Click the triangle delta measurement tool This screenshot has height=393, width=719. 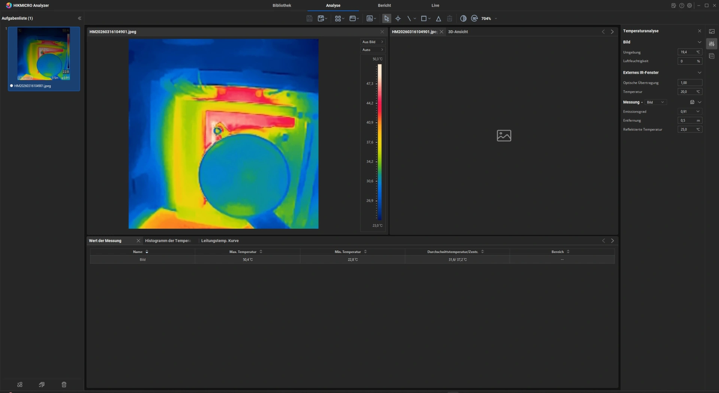[438, 18]
